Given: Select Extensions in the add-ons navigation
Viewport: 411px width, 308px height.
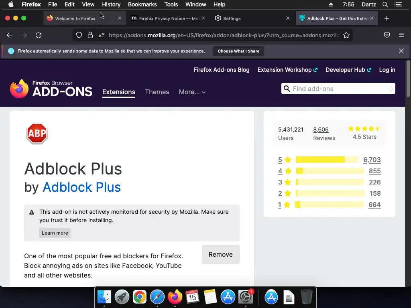Looking at the screenshot, I should tap(119, 92).
